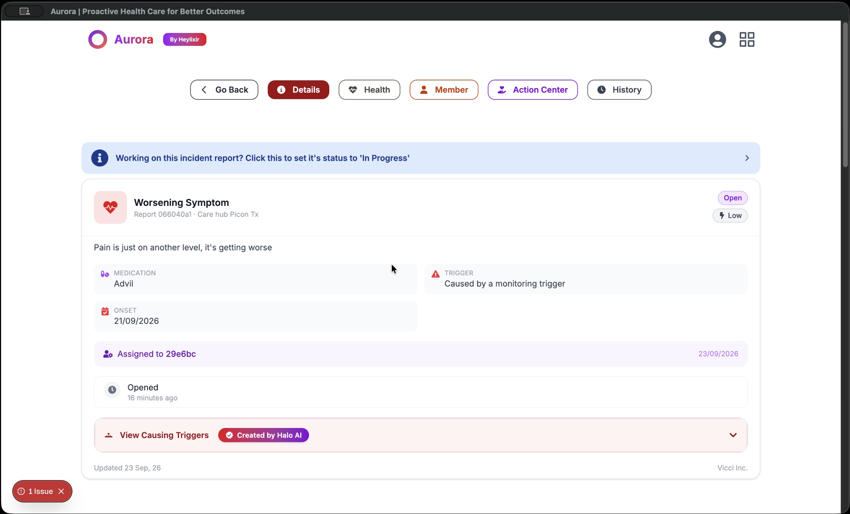The width and height of the screenshot is (850, 514).
Task: Click the Open status badge
Action: pyautogui.click(x=733, y=198)
